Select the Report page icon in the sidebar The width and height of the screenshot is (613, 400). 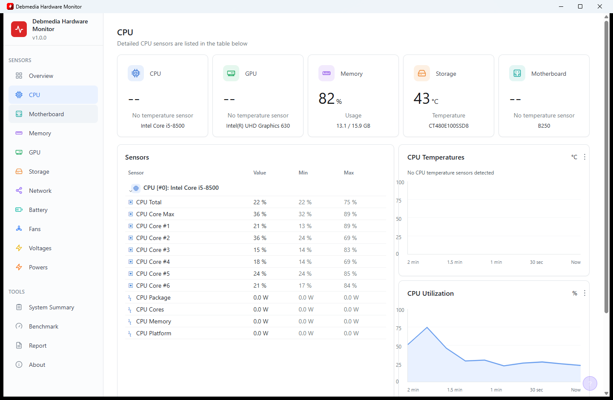click(x=19, y=346)
